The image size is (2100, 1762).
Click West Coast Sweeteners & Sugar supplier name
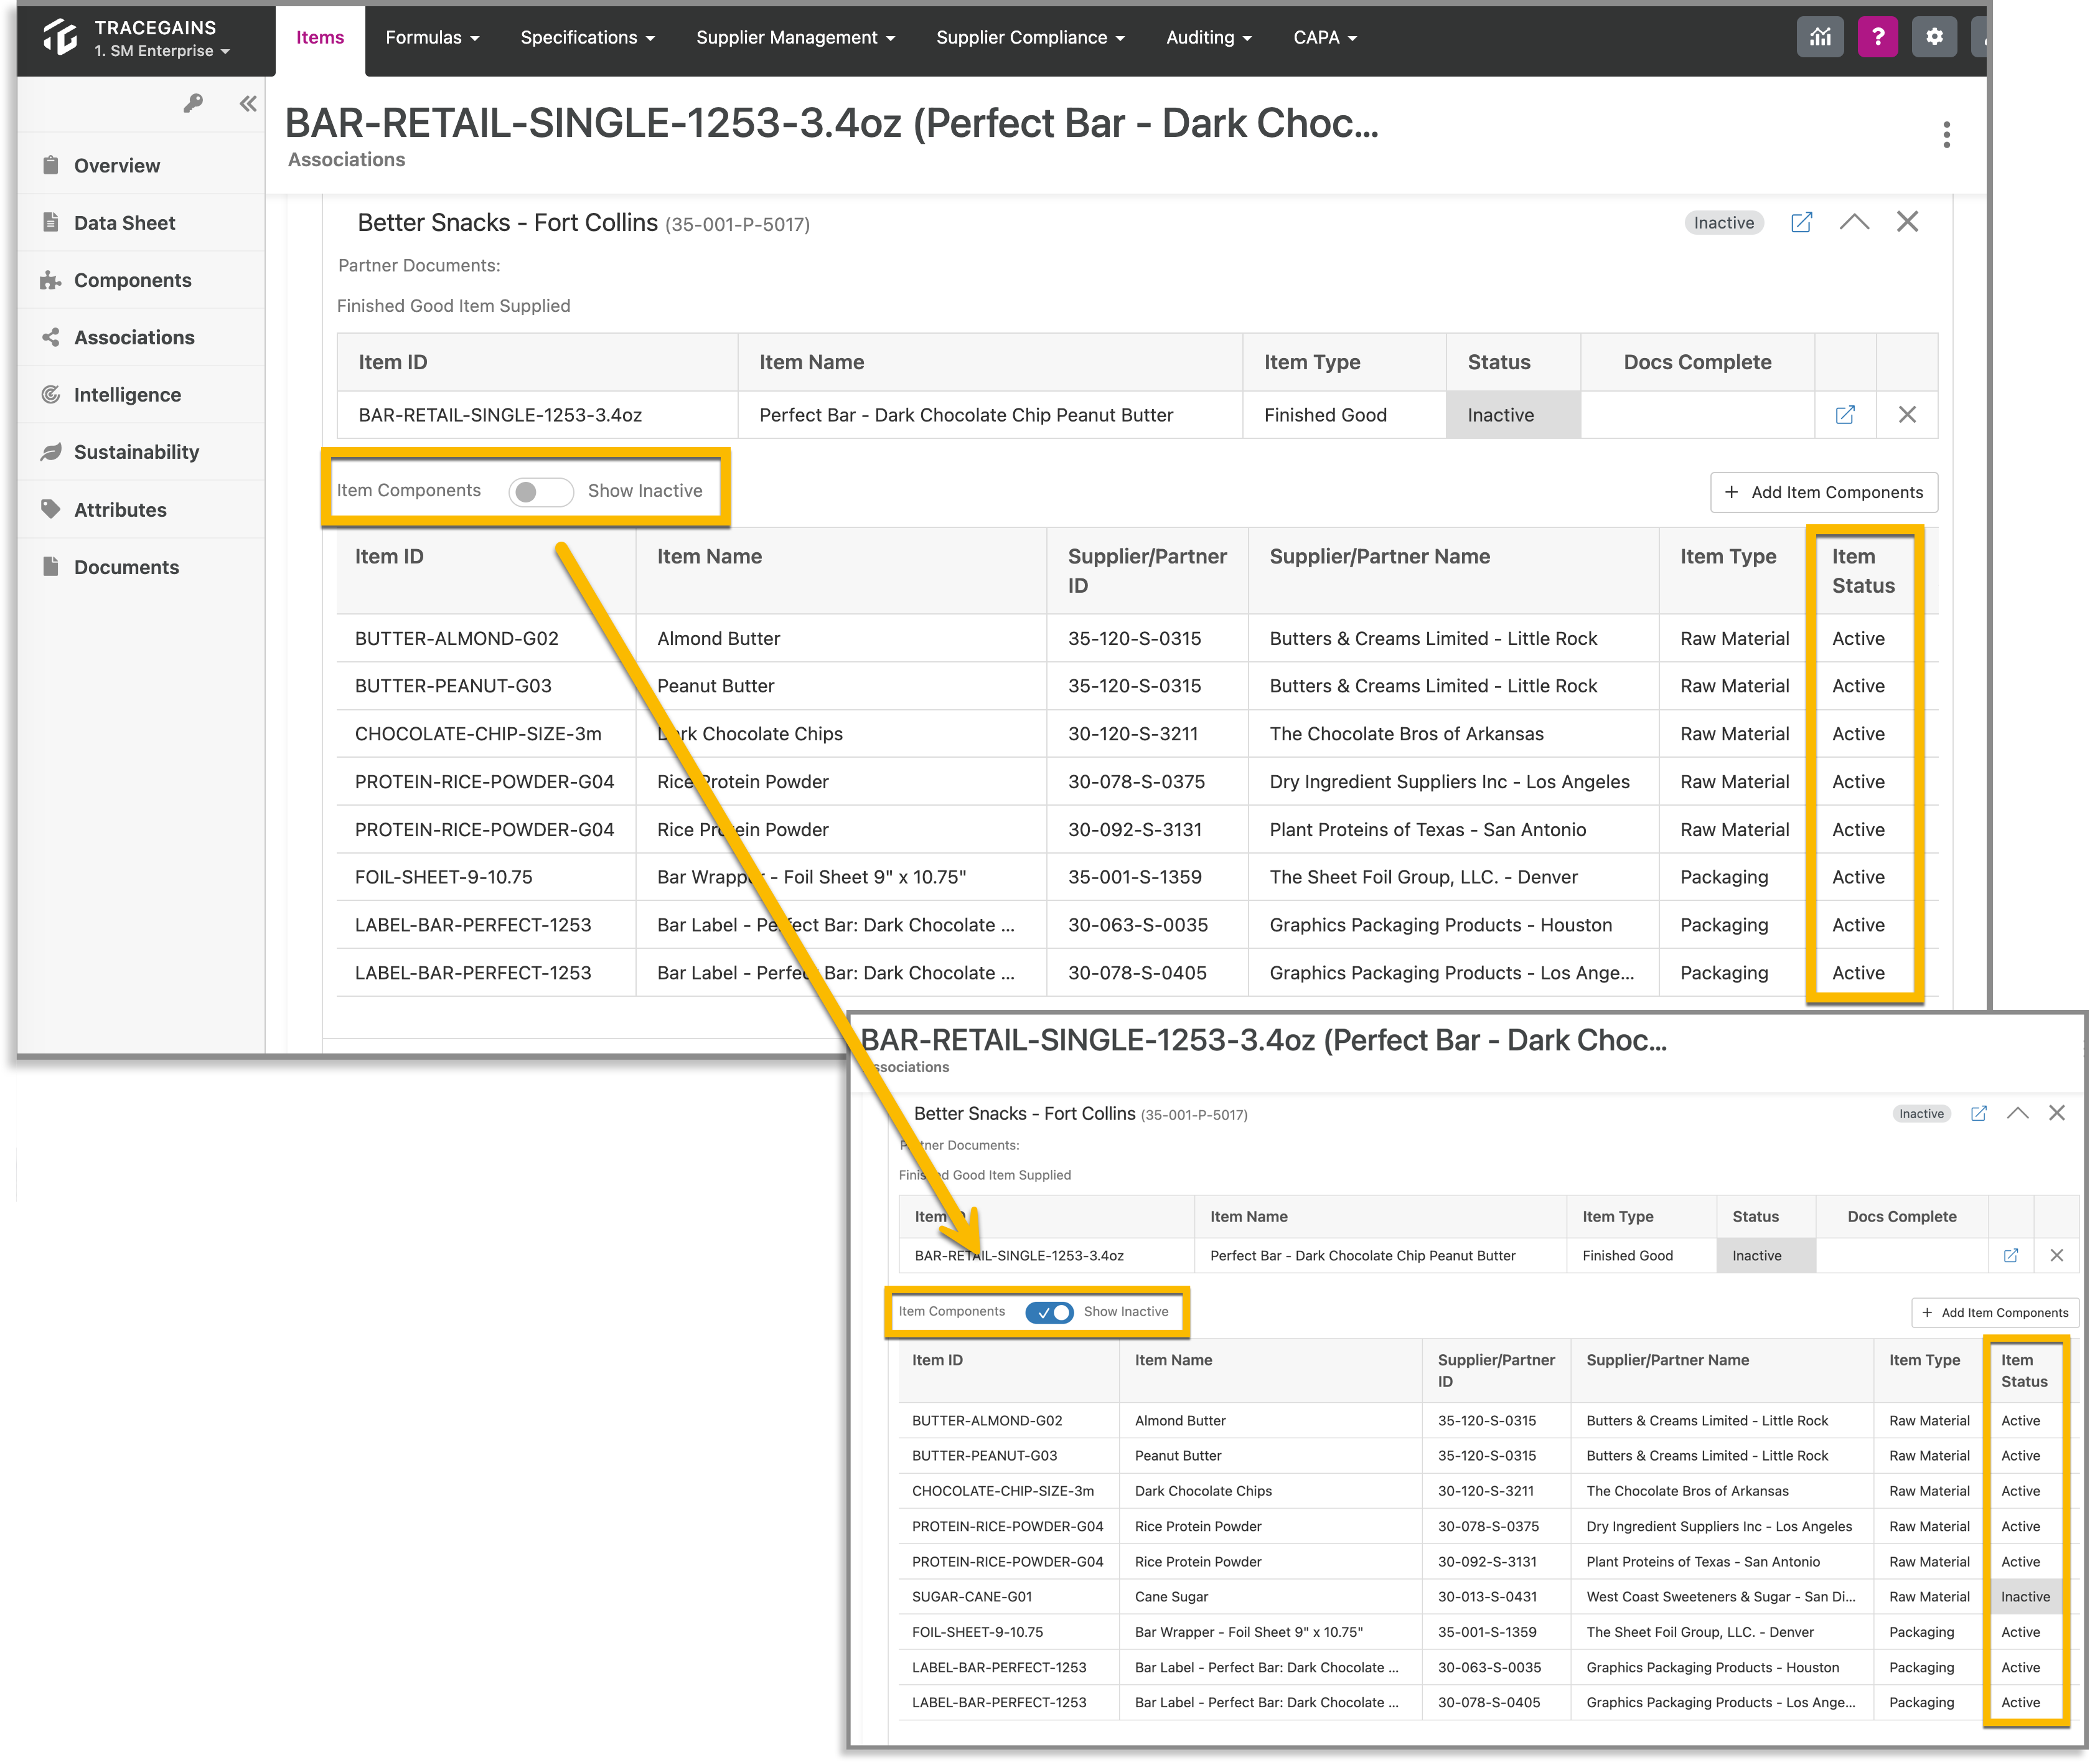pos(1720,1597)
